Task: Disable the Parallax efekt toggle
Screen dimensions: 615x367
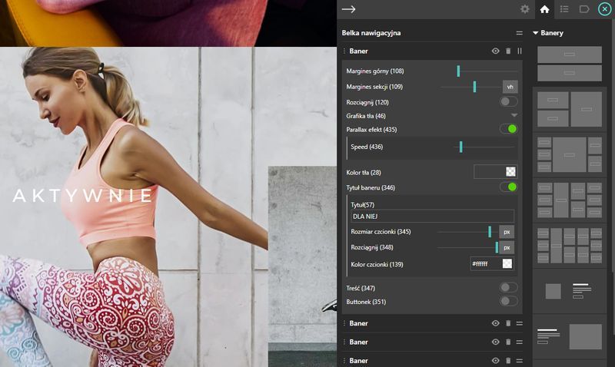Action: [508, 129]
